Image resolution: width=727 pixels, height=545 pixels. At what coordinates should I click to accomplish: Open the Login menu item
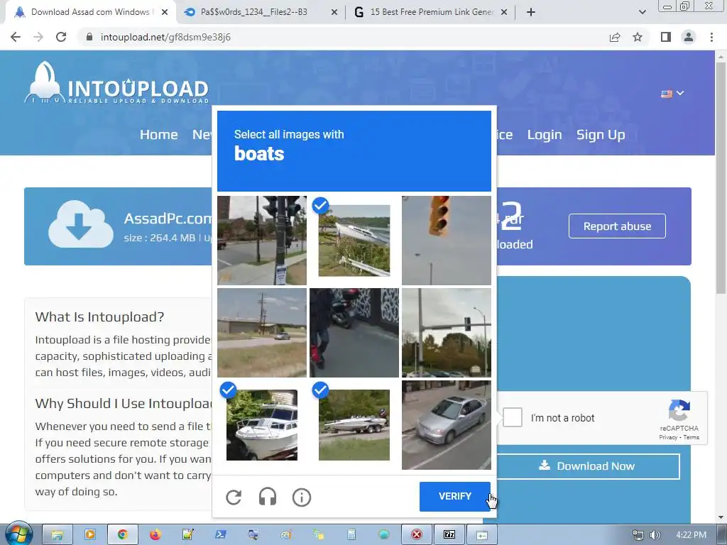[x=545, y=134]
